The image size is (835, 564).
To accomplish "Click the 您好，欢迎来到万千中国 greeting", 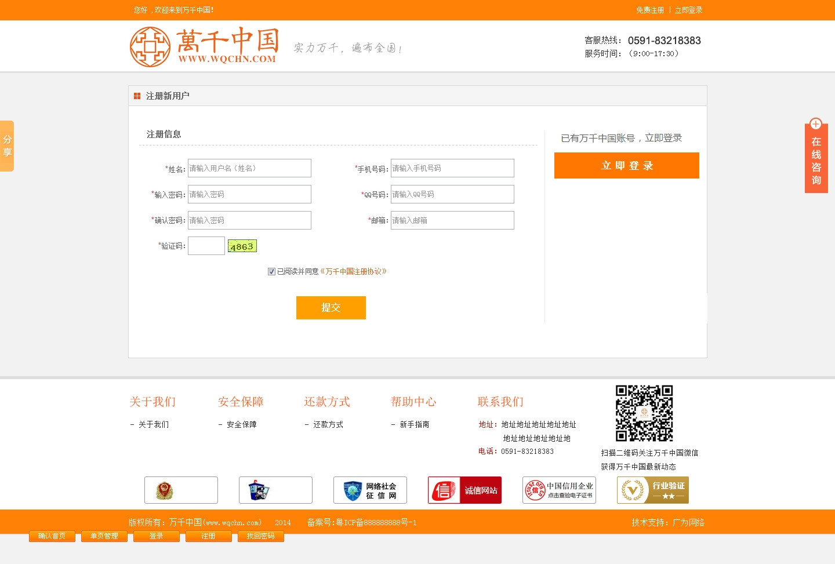I will 174,10.
